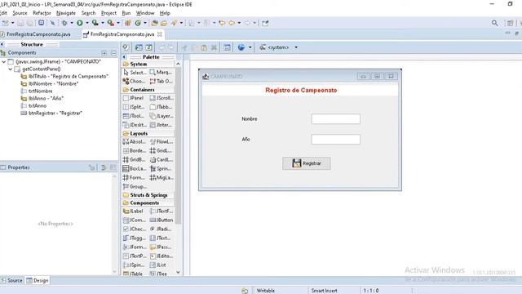Select the JSplitPane container in palette
The image size is (522, 294).
134,107
